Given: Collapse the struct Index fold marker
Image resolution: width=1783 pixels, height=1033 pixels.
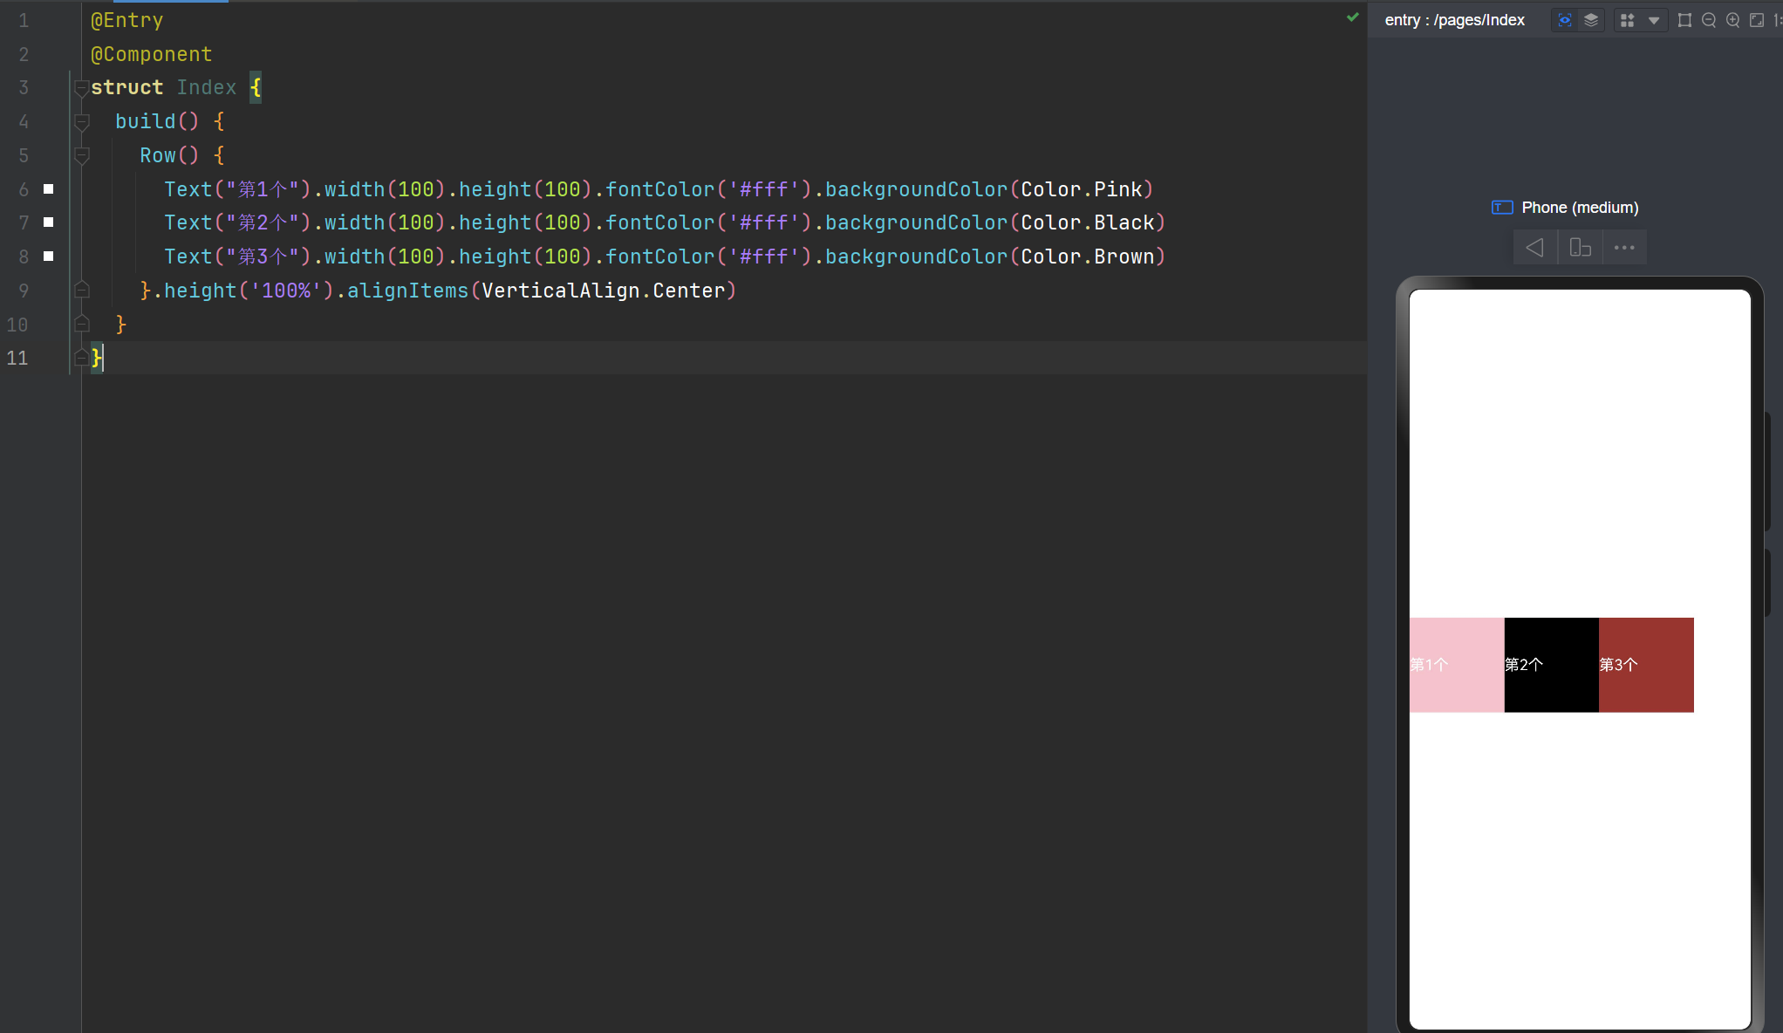Looking at the screenshot, I should tap(81, 88).
